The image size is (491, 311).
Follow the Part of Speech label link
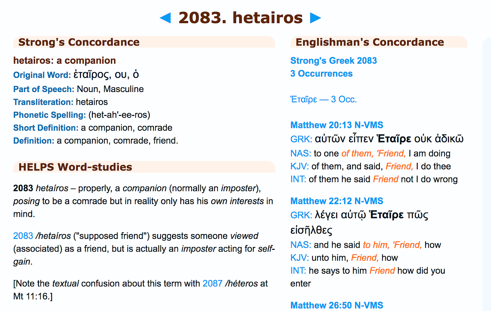tap(44, 89)
